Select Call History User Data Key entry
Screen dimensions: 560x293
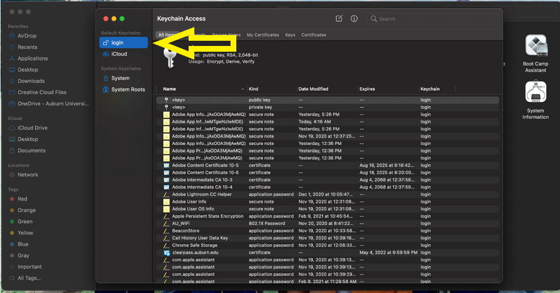(328, 238)
